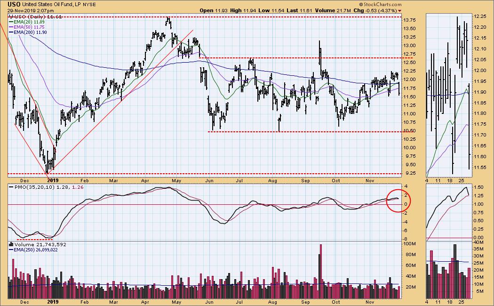The height and width of the screenshot is (306, 494).
Task: Select the EMA(250) 26,099,022 legend entry
Action: 33,250
